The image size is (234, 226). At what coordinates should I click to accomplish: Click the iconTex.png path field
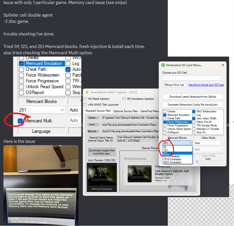point(130,125)
